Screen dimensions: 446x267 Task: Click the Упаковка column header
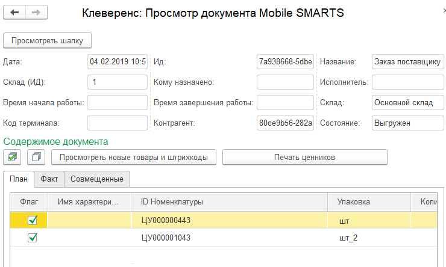click(369, 202)
